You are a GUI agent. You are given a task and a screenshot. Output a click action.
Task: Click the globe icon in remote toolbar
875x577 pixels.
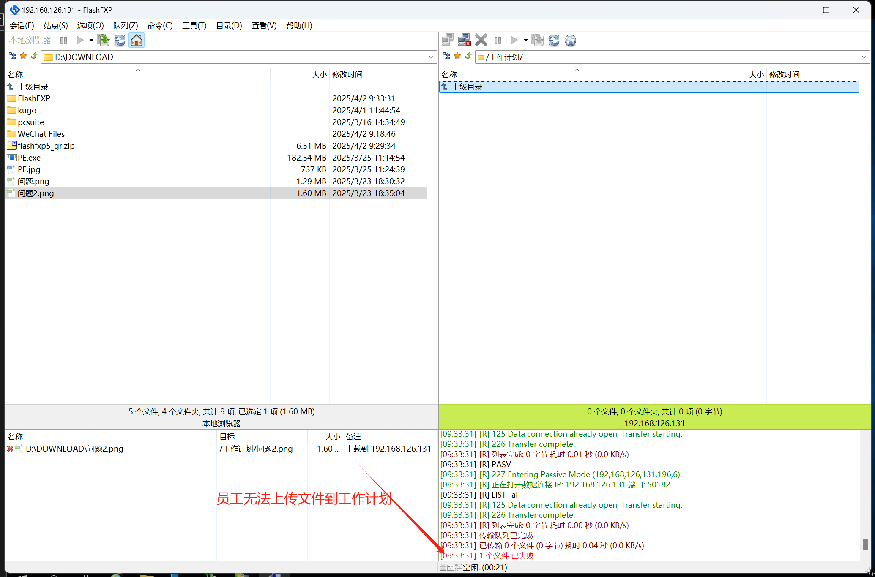[570, 40]
